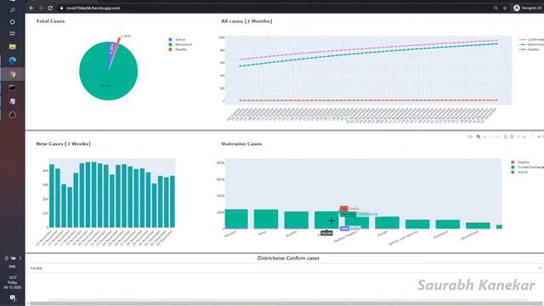Image resolution: width=544 pixels, height=306 pixels.
Task: Toggle Deaths trace in All cases legend
Action: pyautogui.click(x=530, y=49)
